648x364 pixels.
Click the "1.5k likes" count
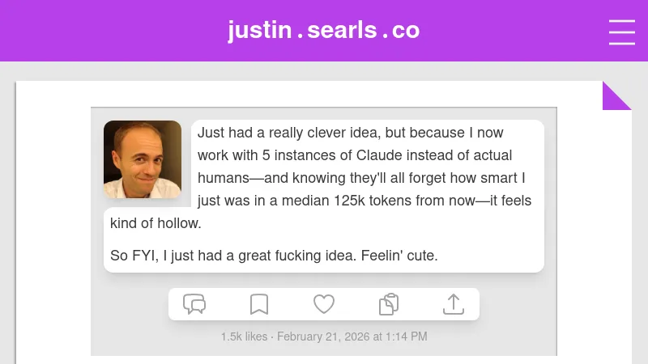(x=244, y=336)
